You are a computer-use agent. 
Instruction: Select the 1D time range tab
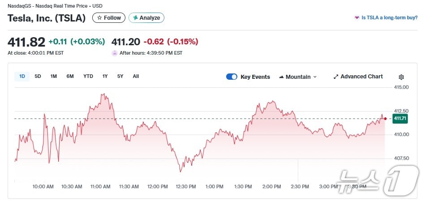22,76
